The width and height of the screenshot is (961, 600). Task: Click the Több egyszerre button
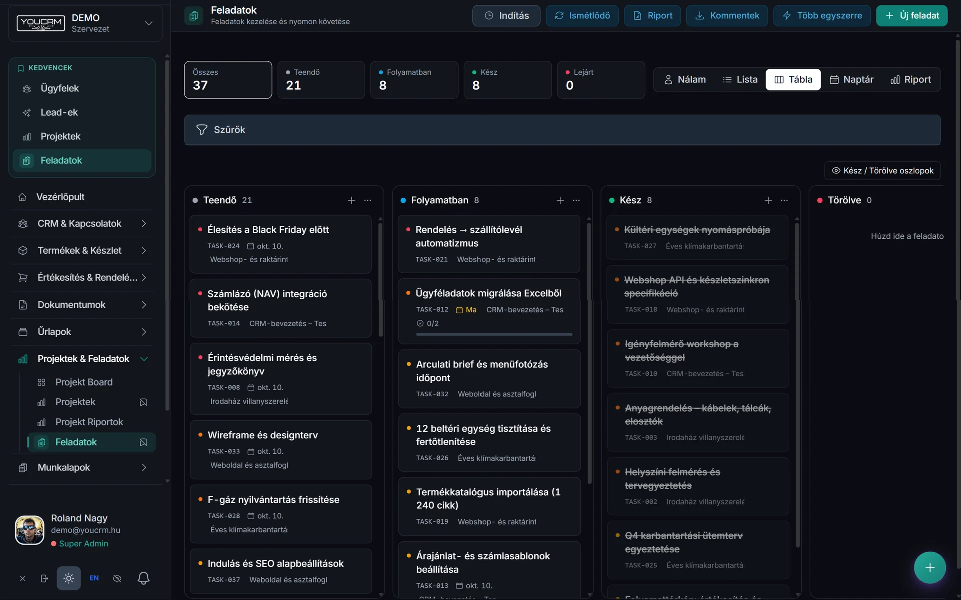(822, 16)
